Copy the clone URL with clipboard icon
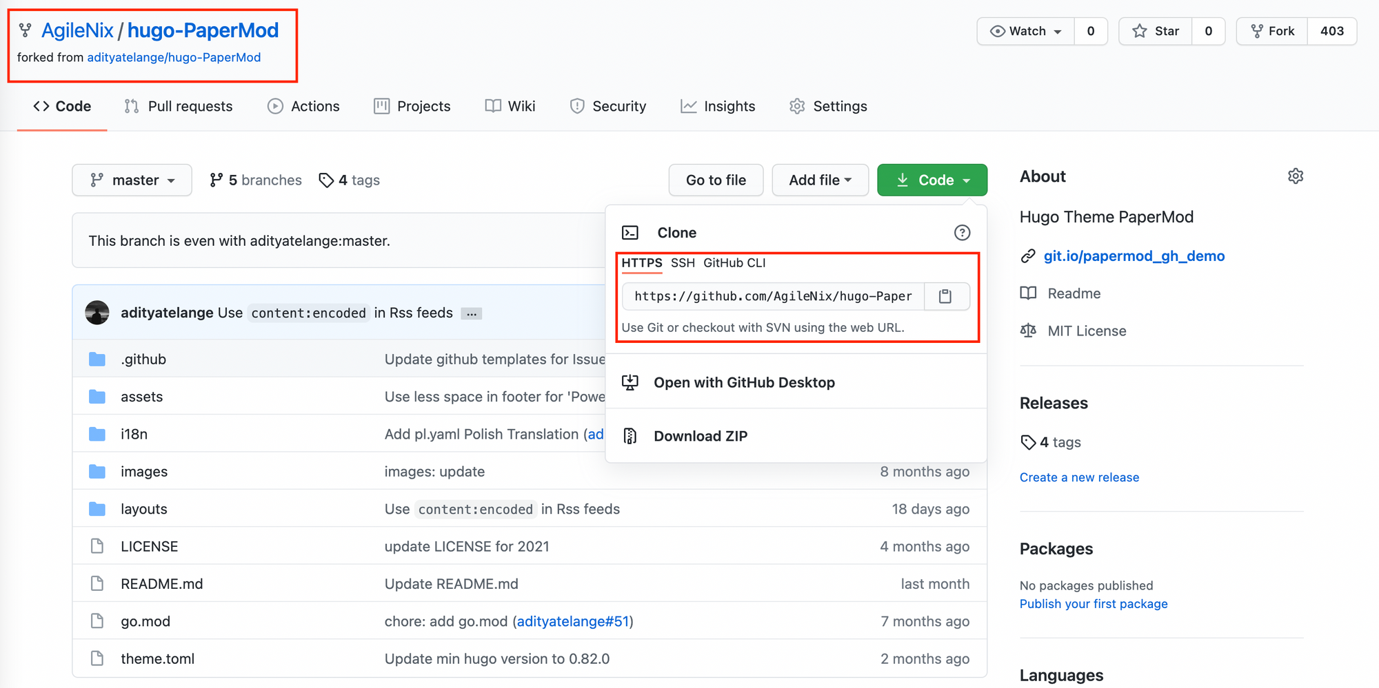This screenshot has height=688, width=1379. coord(945,296)
